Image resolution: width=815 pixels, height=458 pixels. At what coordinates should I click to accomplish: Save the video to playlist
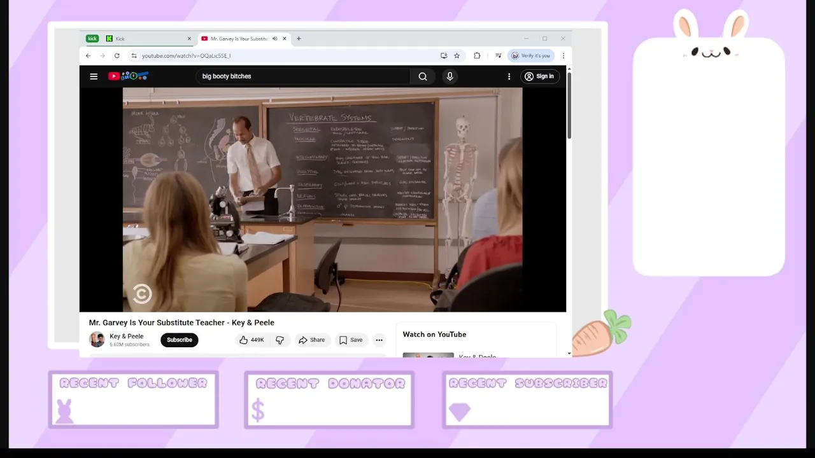tap(351, 340)
